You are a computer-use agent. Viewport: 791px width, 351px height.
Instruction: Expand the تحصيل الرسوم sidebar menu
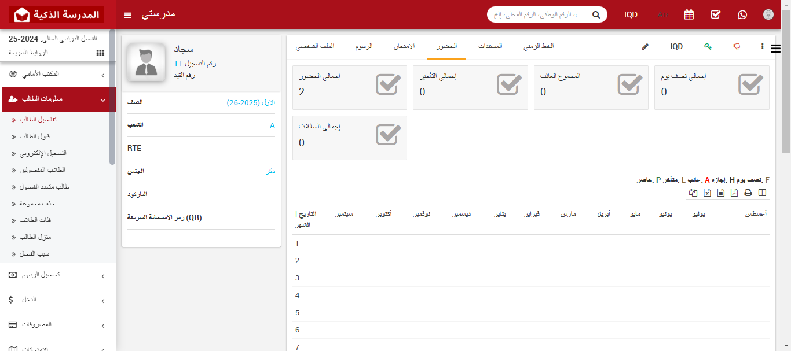click(x=58, y=275)
